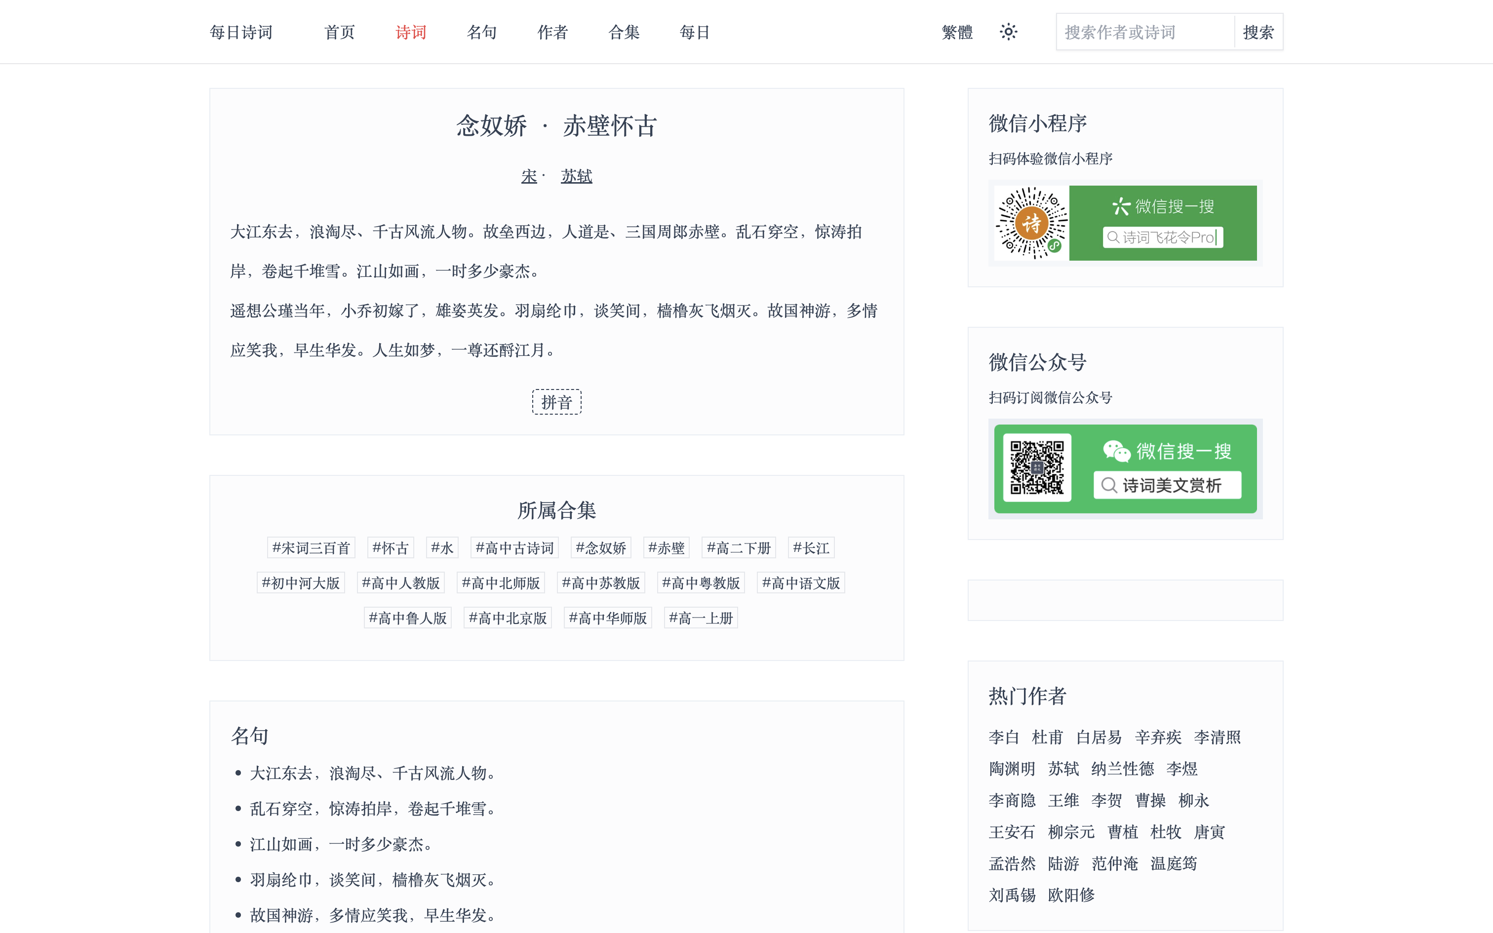The image size is (1493, 933).
Task: Open poet 苏轼's author page
Action: pyautogui.click(x=576, y=176)
